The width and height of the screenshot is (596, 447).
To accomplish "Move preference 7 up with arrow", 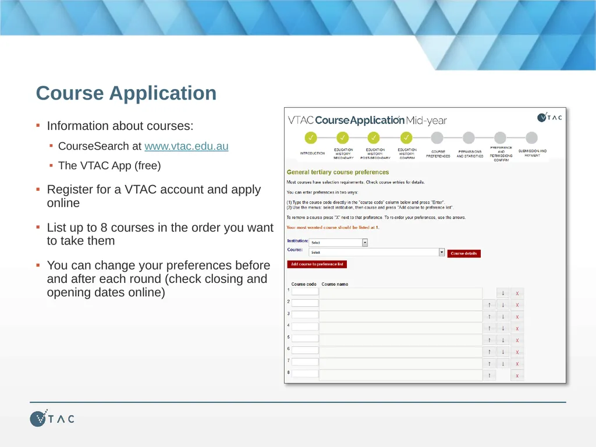I will point(489,364).
